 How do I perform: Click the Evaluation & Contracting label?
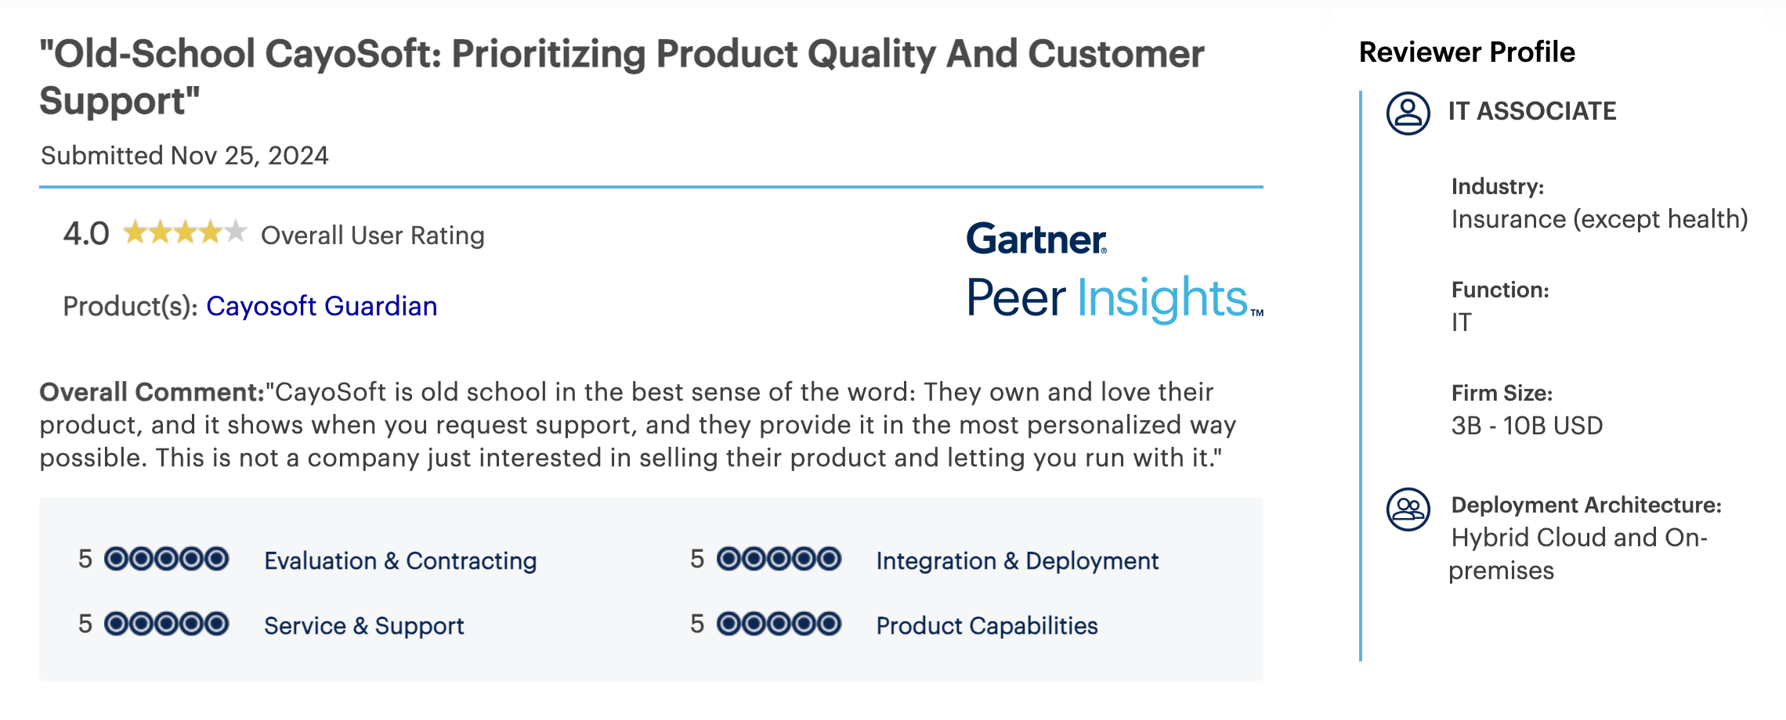[400, 560]
